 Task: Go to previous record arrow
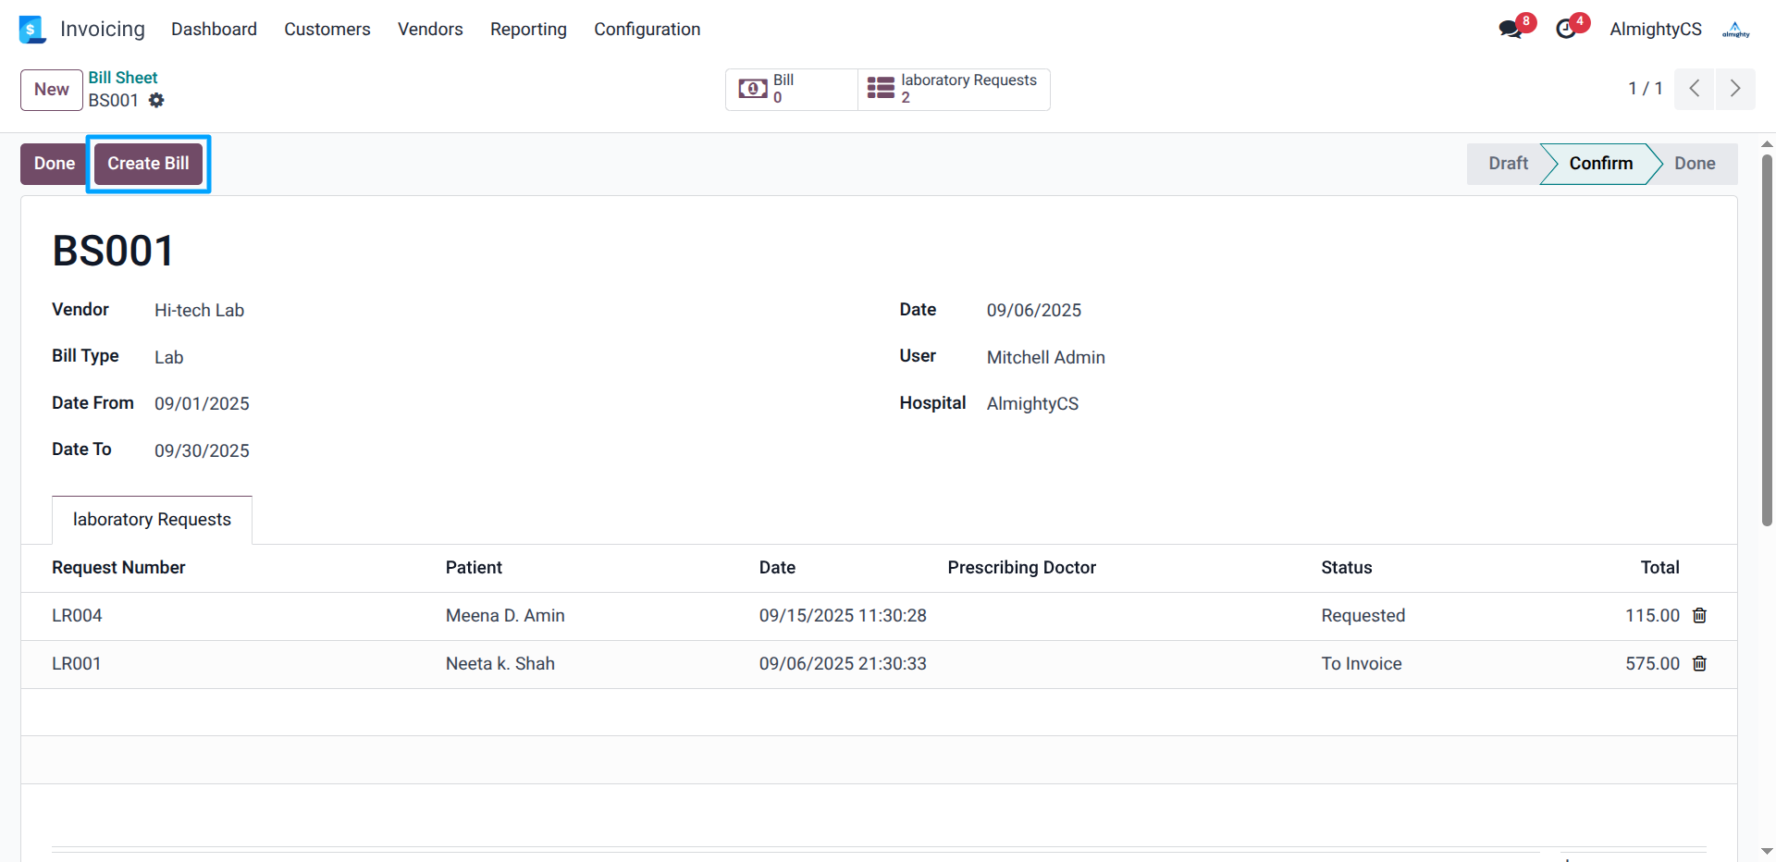(1694, 89)
